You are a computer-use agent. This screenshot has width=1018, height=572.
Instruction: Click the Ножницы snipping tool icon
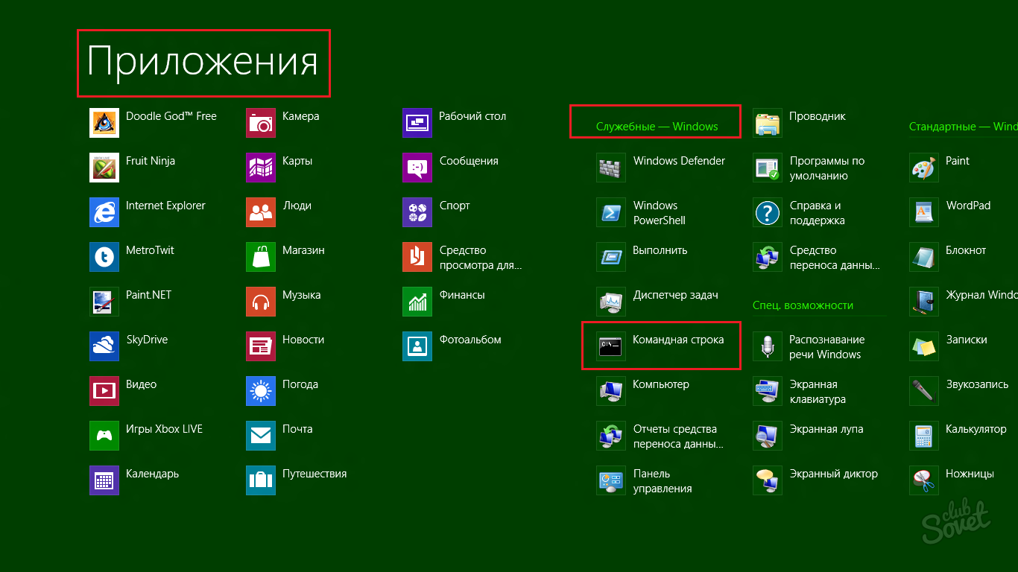point(924,480)
